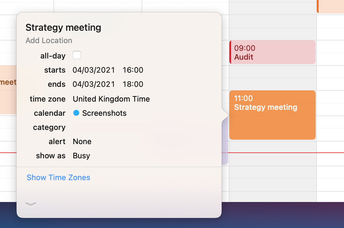Click Show Time Zones link
Screen dimensions: 344x228
coord(58,177)
